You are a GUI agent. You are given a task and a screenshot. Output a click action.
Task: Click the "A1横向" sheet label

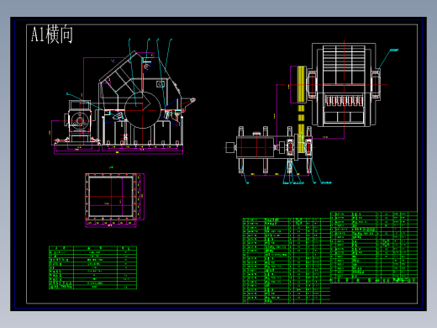click(52, 34)
